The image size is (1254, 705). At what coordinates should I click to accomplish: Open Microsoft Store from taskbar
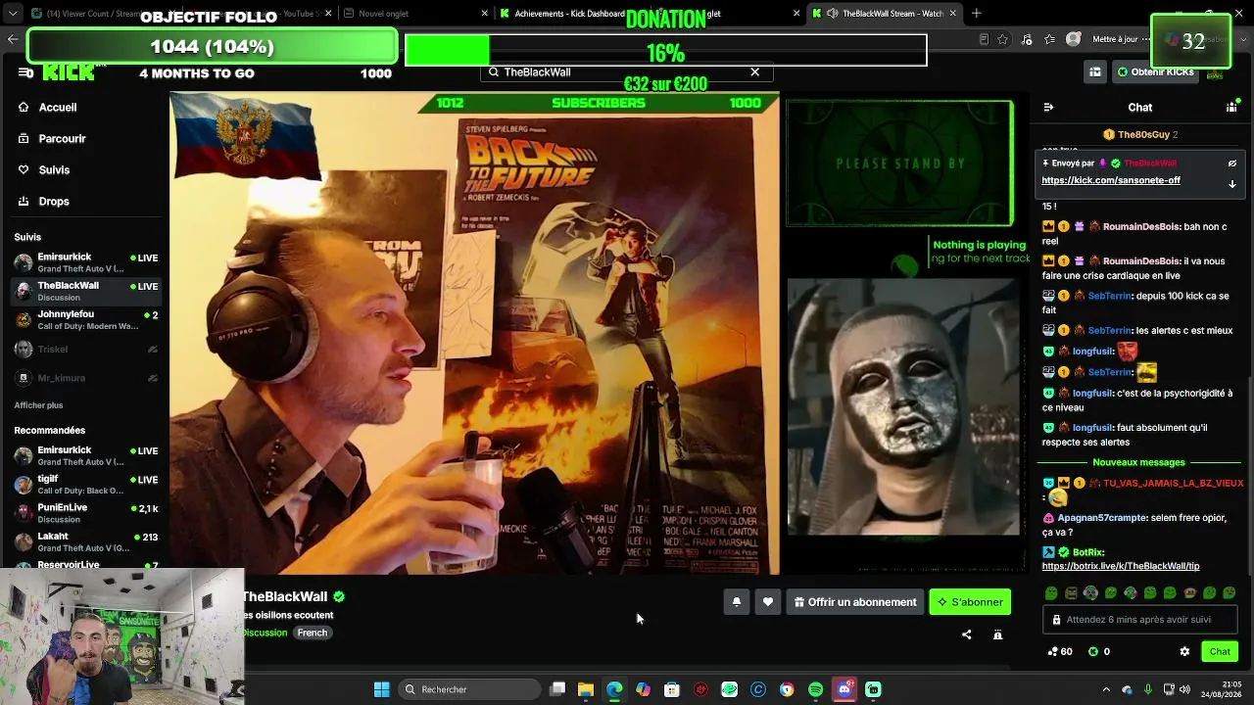click(x=672, y=689)
